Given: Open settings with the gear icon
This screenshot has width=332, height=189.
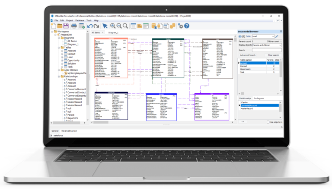Looking at the screenshot, I should coord(180,26).
